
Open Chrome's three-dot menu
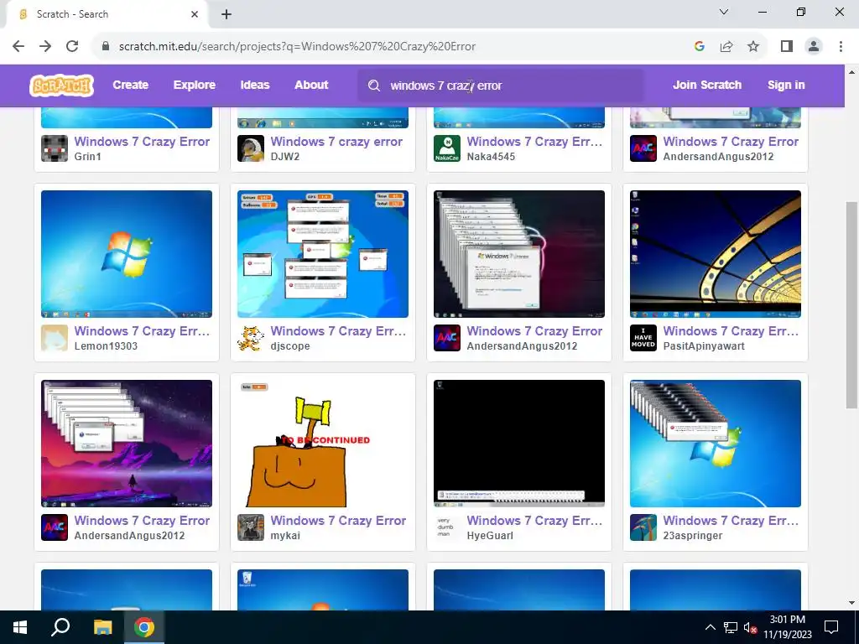(841, 46)
